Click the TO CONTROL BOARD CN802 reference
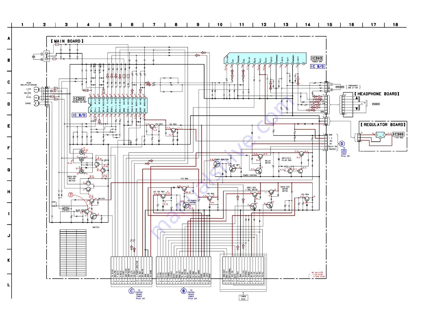 (x=192, y=294)
